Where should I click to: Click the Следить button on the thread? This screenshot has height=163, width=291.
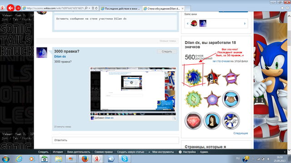click(167, 52)
